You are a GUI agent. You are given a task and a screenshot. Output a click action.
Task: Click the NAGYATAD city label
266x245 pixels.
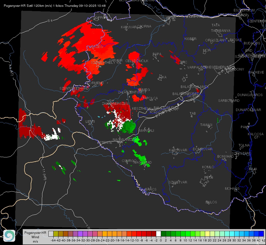pos(143,162)
